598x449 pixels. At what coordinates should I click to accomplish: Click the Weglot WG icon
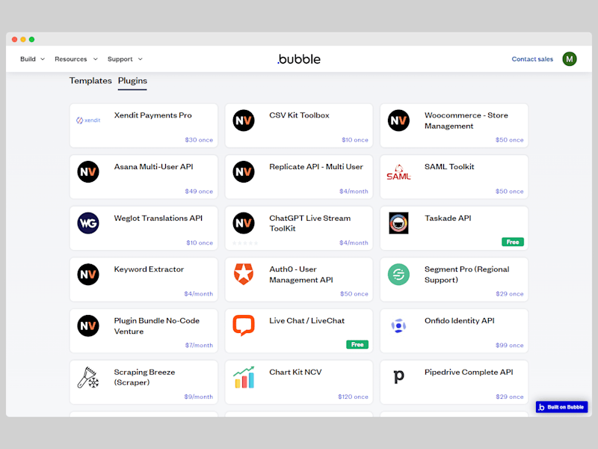[88, 223]
